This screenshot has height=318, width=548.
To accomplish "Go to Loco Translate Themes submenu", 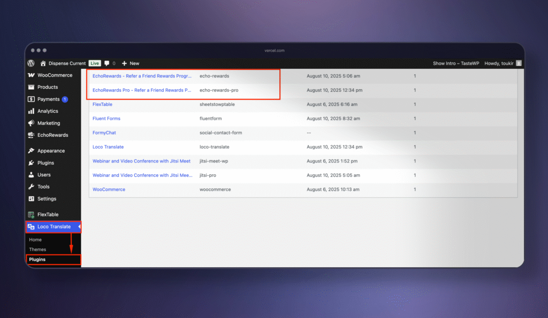I will point(37,249).
